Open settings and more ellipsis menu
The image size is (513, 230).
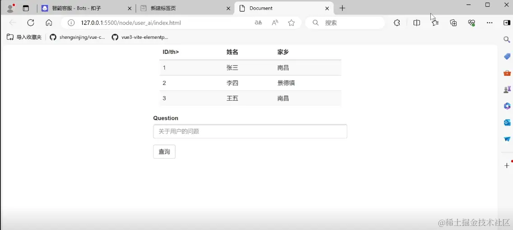490,23
